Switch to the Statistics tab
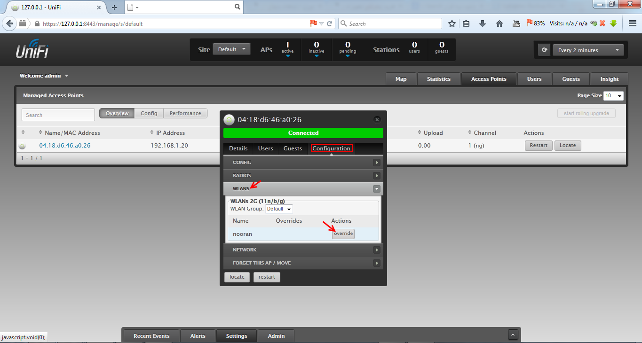 pos(439,79)
